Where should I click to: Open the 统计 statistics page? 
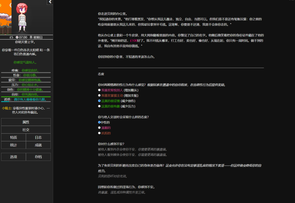14,145
